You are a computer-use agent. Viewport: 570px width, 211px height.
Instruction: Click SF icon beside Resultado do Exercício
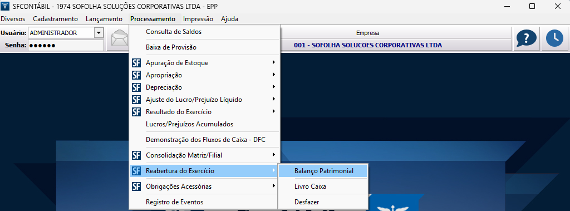click(136, 112)
